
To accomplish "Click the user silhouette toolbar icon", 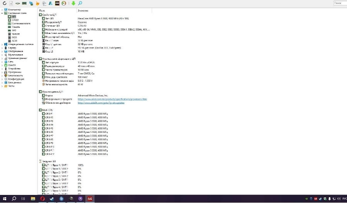I will click(x=51, y=3).
